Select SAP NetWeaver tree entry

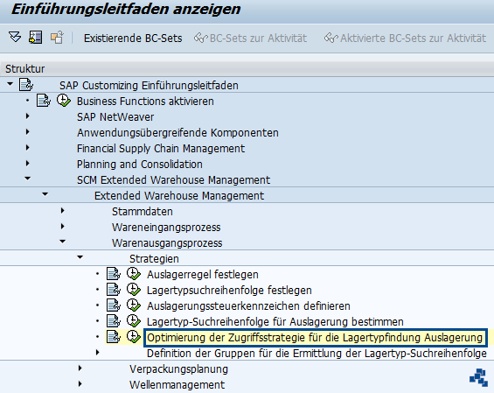pos(115,117)
